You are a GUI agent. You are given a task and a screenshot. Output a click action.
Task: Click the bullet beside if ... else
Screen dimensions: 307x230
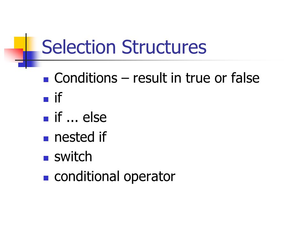[46, 119]
